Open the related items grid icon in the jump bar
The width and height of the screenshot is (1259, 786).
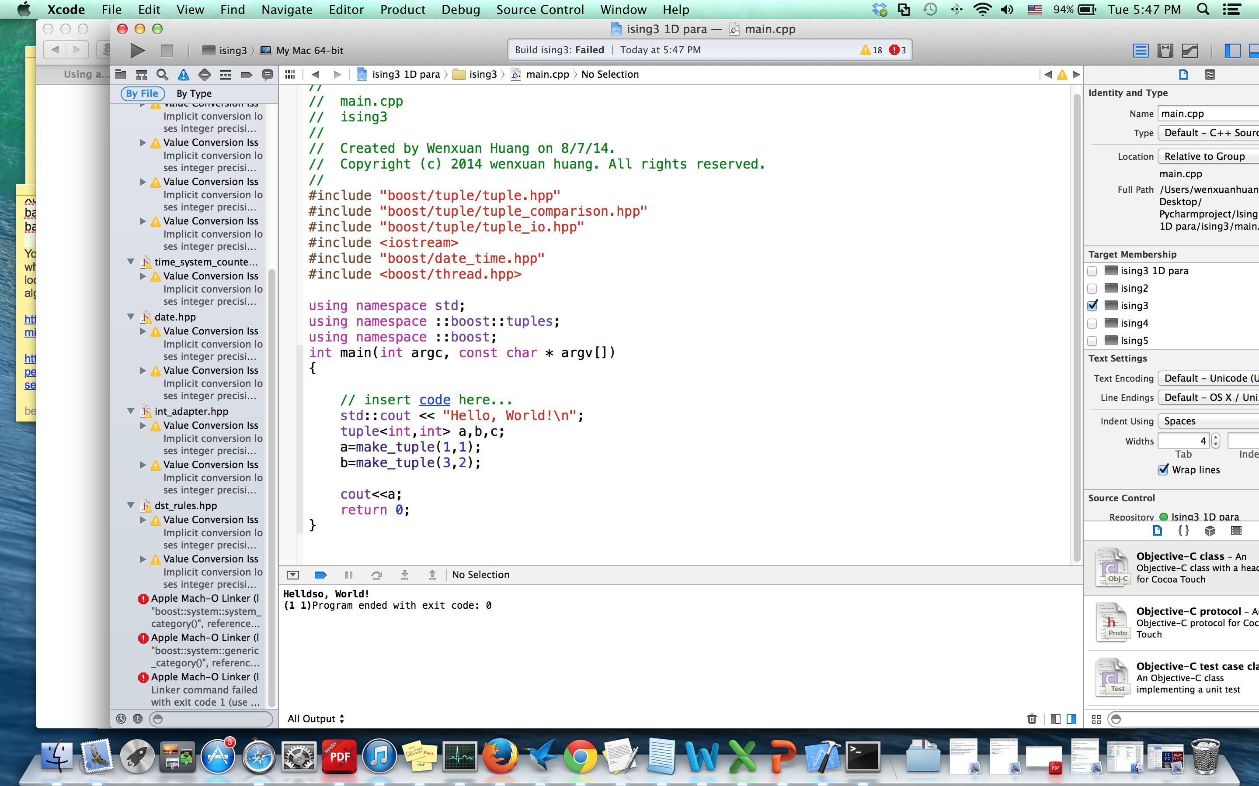click(290, 74)
